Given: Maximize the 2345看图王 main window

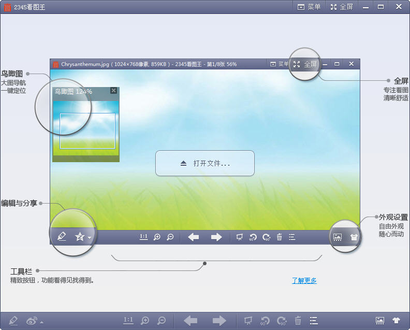Looking at the screenshot, I should [380, 7].
